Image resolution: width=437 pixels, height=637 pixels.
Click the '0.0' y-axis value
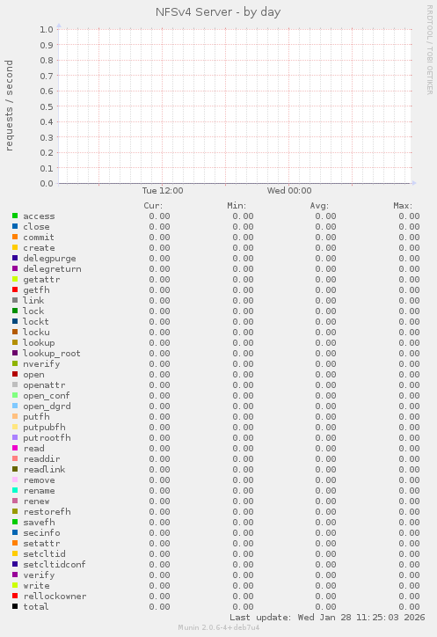pyautogui.click(x=47, y=183)
